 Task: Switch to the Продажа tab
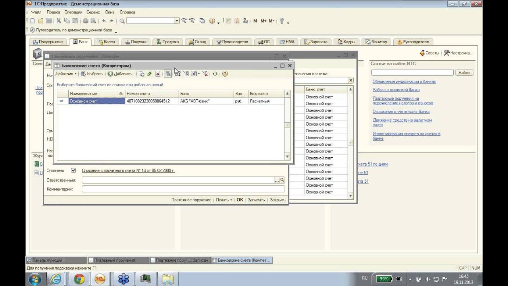pyautogui.click(x=167, y=42)
